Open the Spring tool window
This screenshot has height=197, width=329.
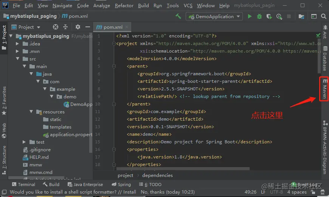(121, 185)
